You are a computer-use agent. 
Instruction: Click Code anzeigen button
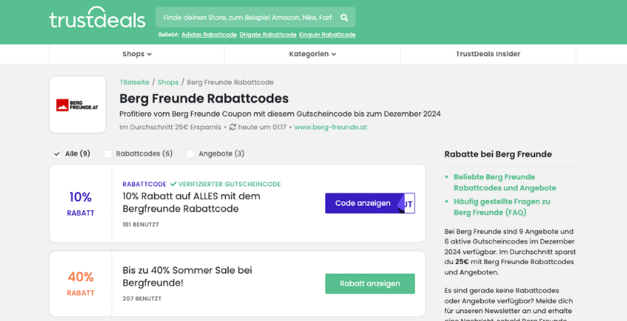pyautogui.click(x=370, y=204)
